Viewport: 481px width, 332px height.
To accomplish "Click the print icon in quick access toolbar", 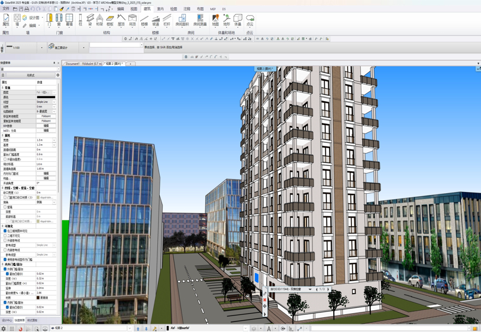I will point(27,9).
